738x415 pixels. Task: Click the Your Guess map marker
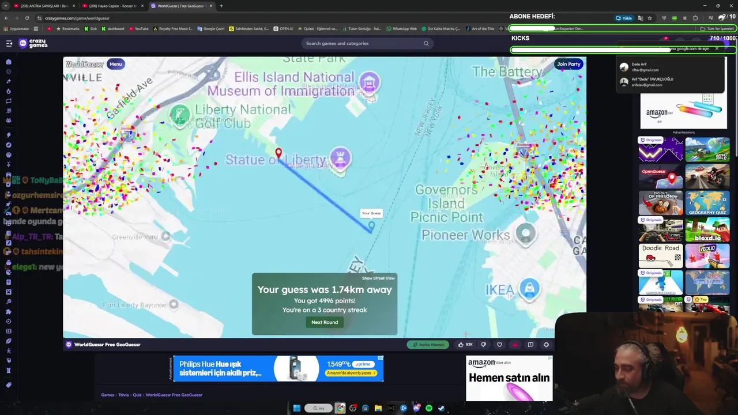371,226
